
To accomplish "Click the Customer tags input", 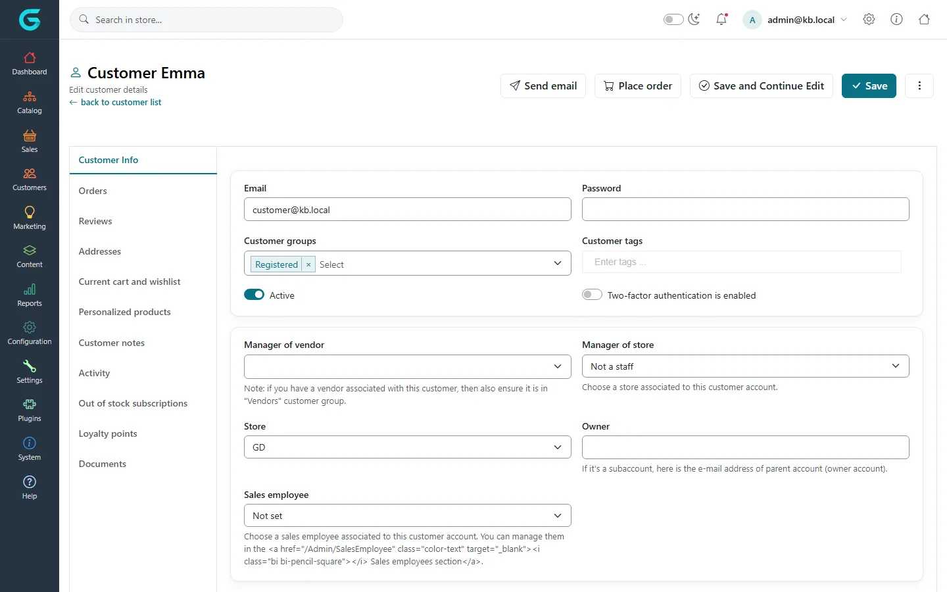I will coord(742,262).
